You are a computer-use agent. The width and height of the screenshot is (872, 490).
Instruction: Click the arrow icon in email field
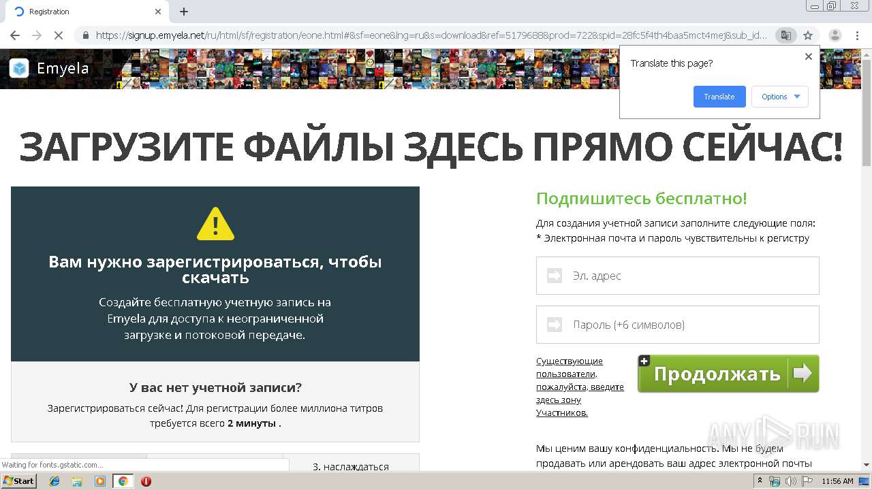555,276
